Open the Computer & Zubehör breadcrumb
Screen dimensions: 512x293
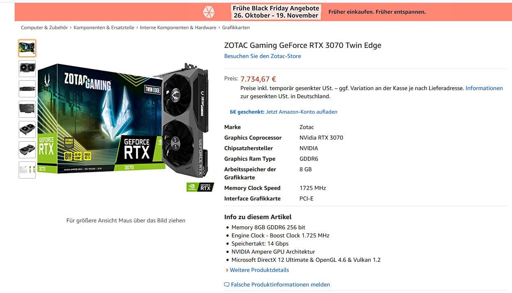[44, 28]
